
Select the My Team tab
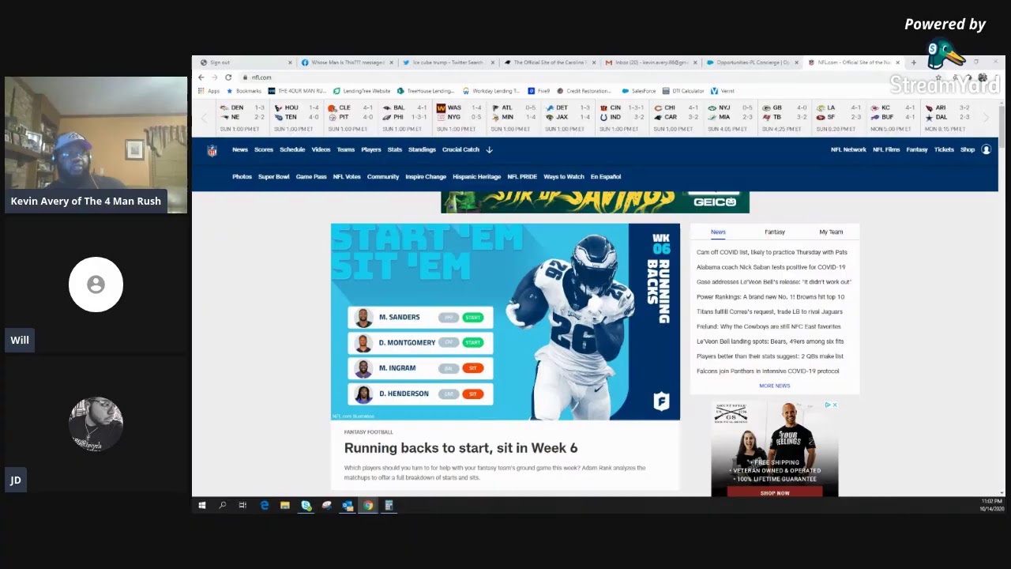tap(831, 232)
